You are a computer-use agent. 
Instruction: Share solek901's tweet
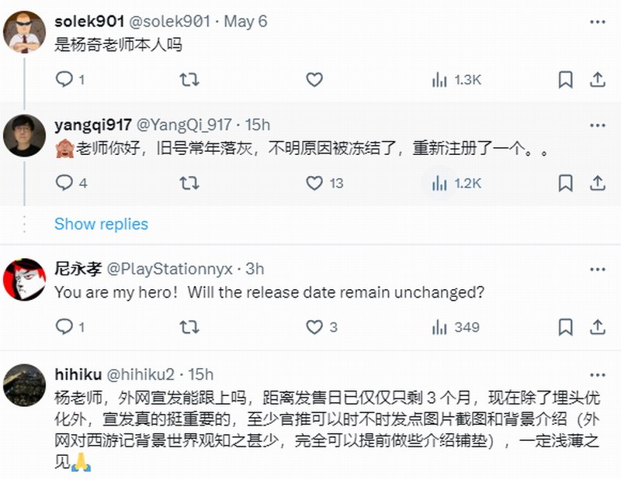(597, 80)
